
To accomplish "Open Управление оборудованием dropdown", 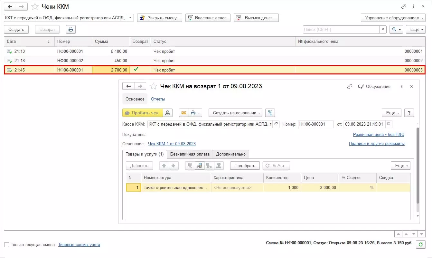I will pyautogui.click(x=393, y=18).
